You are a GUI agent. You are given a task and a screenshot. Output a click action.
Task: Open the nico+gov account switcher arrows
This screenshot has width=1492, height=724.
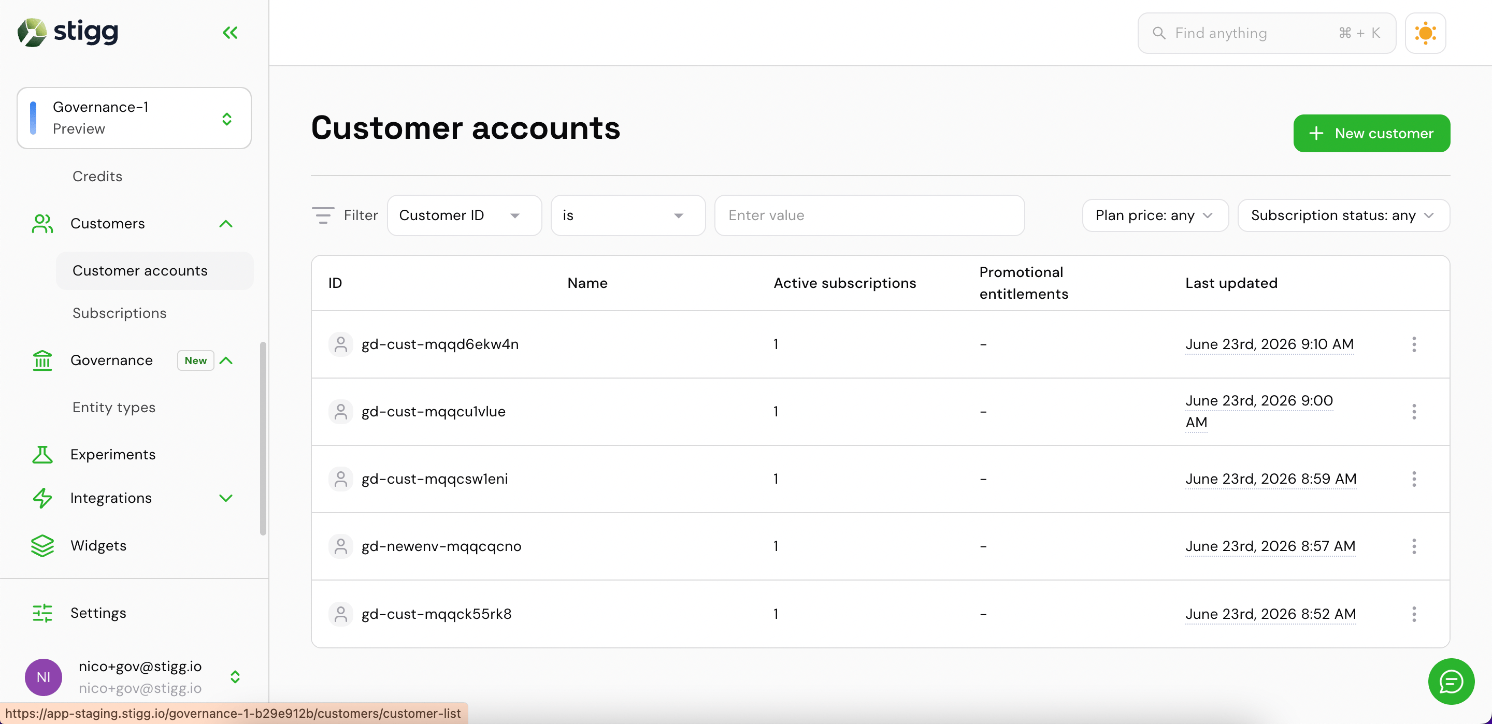click(x=235, y=677)
